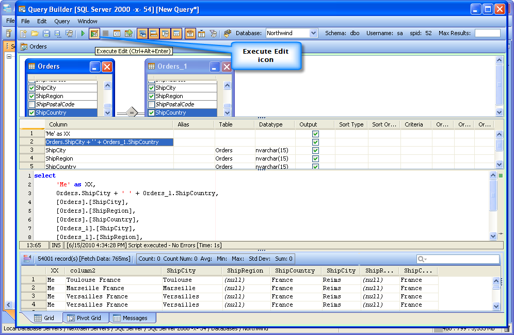Click the funnel filter toolbar icon
Image resolution: width=514 pixels, height=335 pixels.
tap(213, 34)
